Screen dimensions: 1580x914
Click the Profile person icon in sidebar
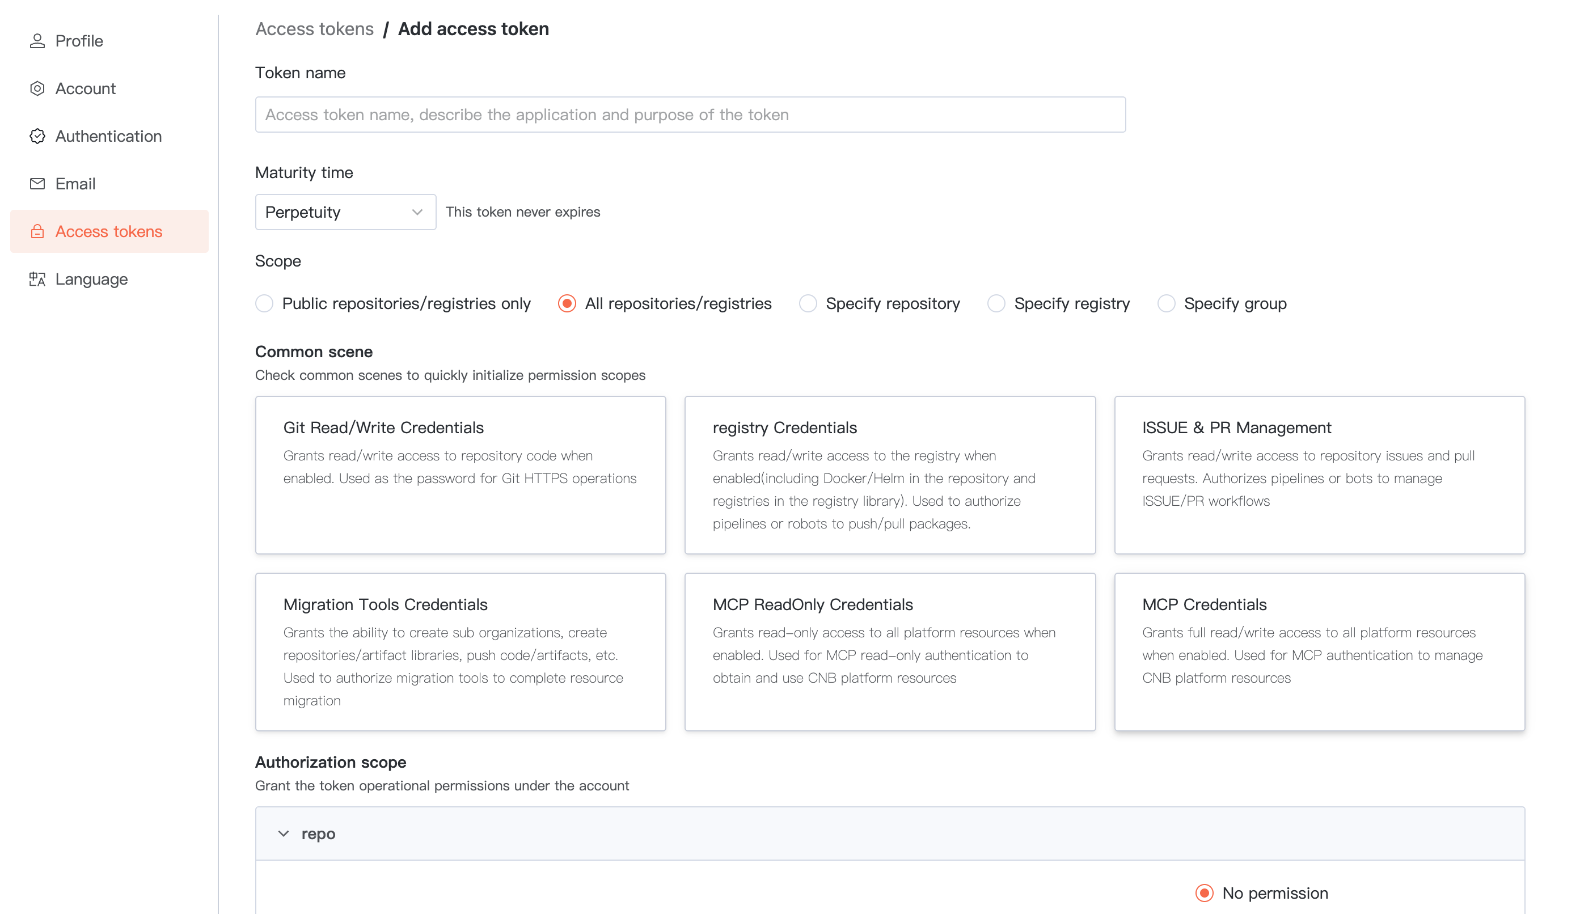tap(37, 41)
